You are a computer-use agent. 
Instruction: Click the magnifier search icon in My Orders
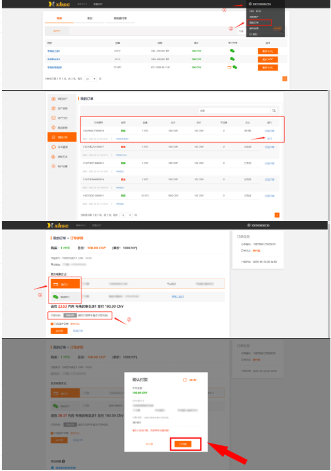pos(274,111)
